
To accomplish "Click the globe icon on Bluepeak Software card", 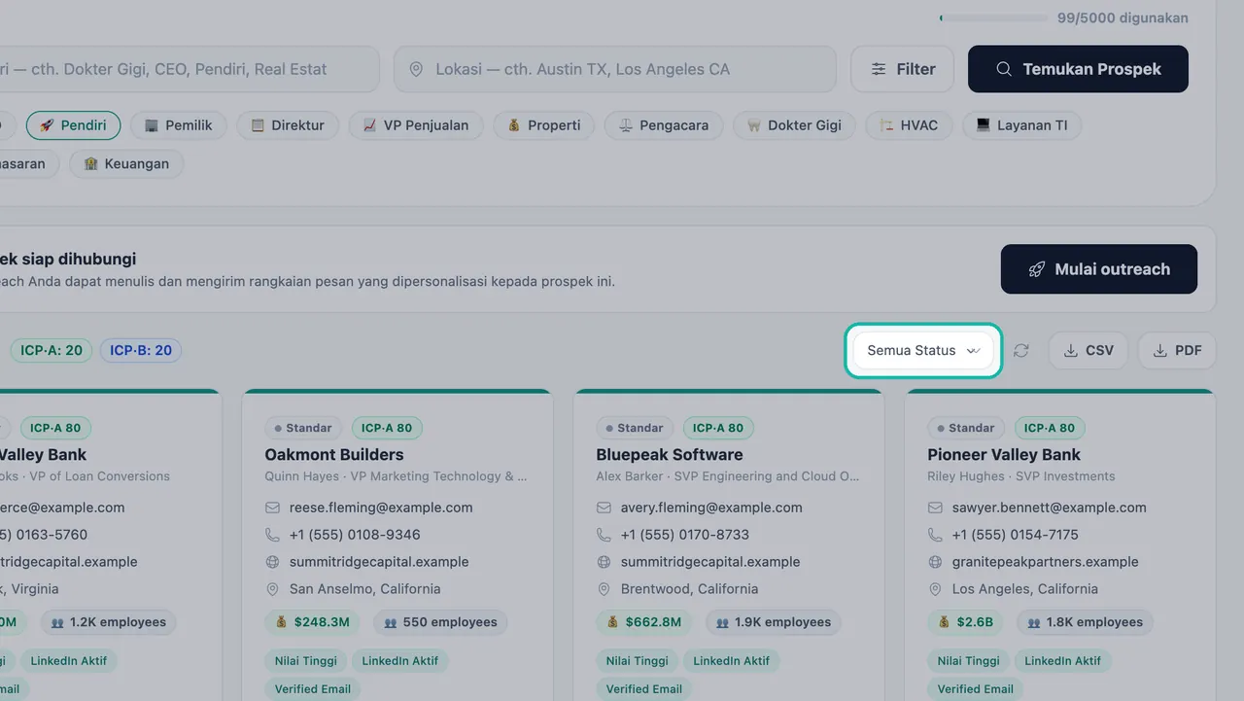I will (x=604, y=562).
